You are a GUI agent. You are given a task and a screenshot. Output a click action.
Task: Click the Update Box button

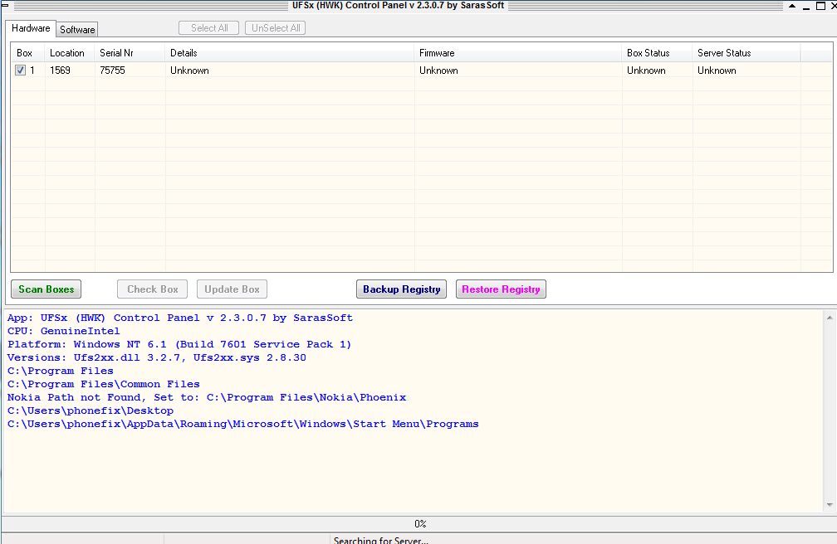click(232, 289)
